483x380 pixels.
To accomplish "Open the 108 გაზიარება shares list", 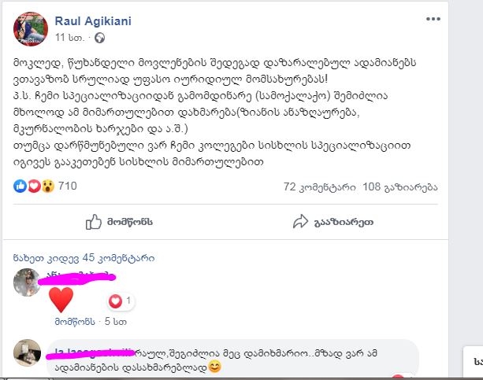I will (400, 187).
